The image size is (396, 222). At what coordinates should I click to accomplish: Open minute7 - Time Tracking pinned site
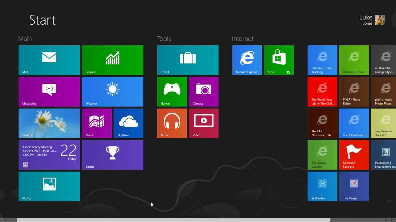tap(322, 60)
